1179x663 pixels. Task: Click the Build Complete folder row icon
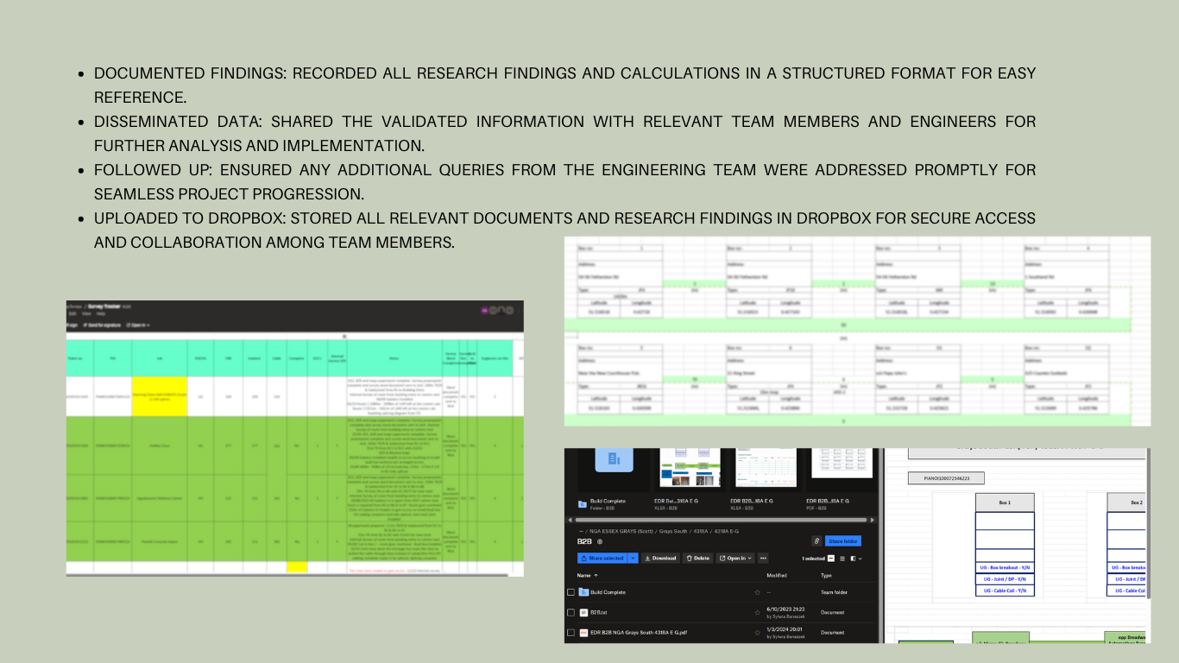(583, 592)
